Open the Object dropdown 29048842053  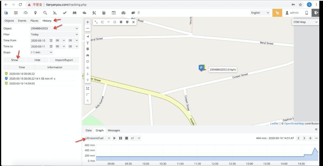click(54, 28)
